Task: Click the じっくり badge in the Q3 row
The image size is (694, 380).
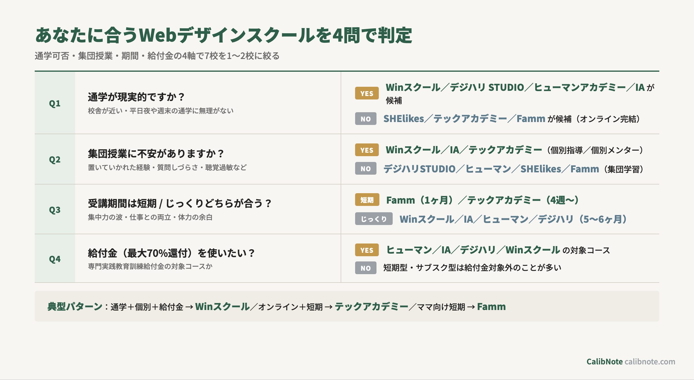Action: (374, 219)
